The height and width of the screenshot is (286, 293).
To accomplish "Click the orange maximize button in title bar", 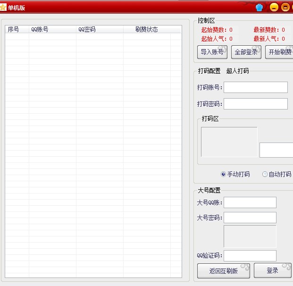I will tap(285, 8).
